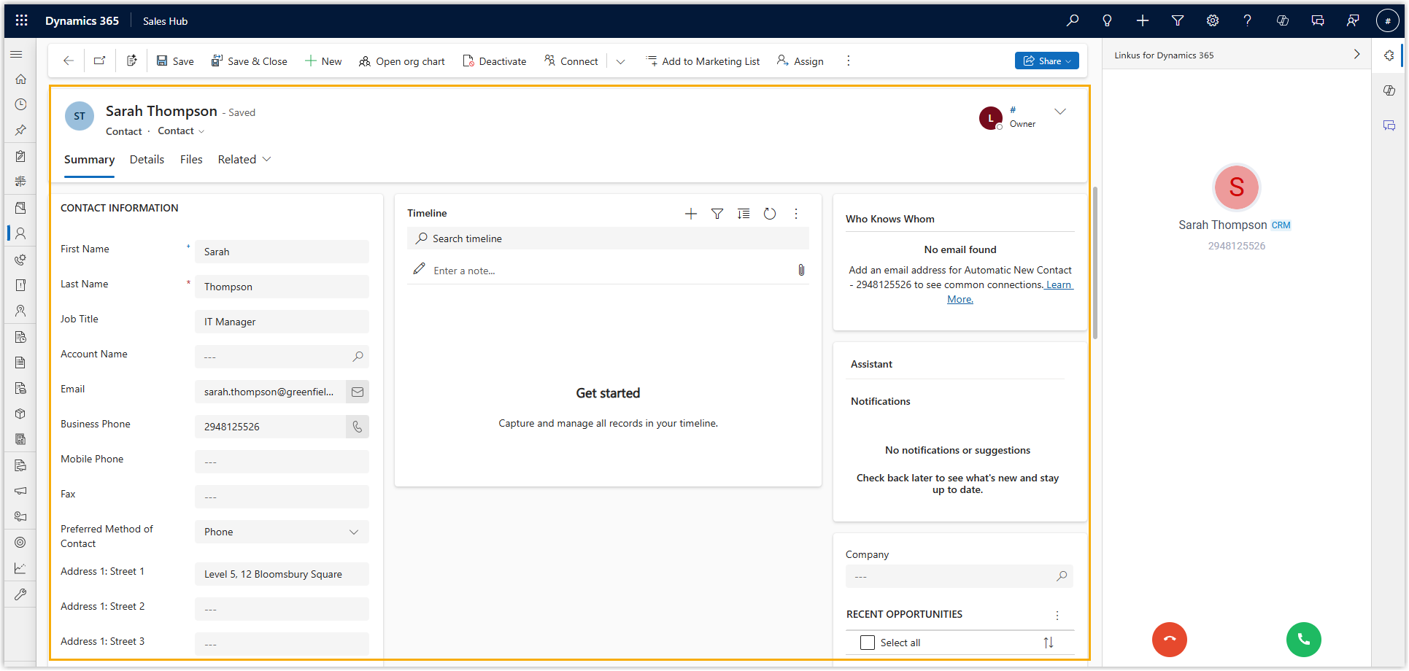The width and height of the screenshot is (1409, 671).
Task: Open the timeline filter pane
Action: point(717,214)
